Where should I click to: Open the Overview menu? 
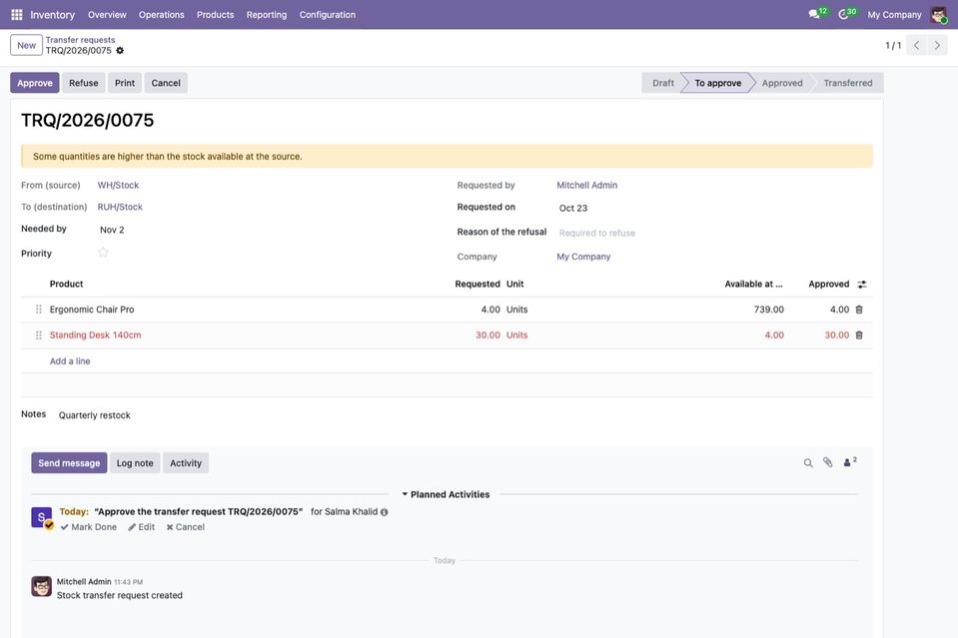pos(107,15)
